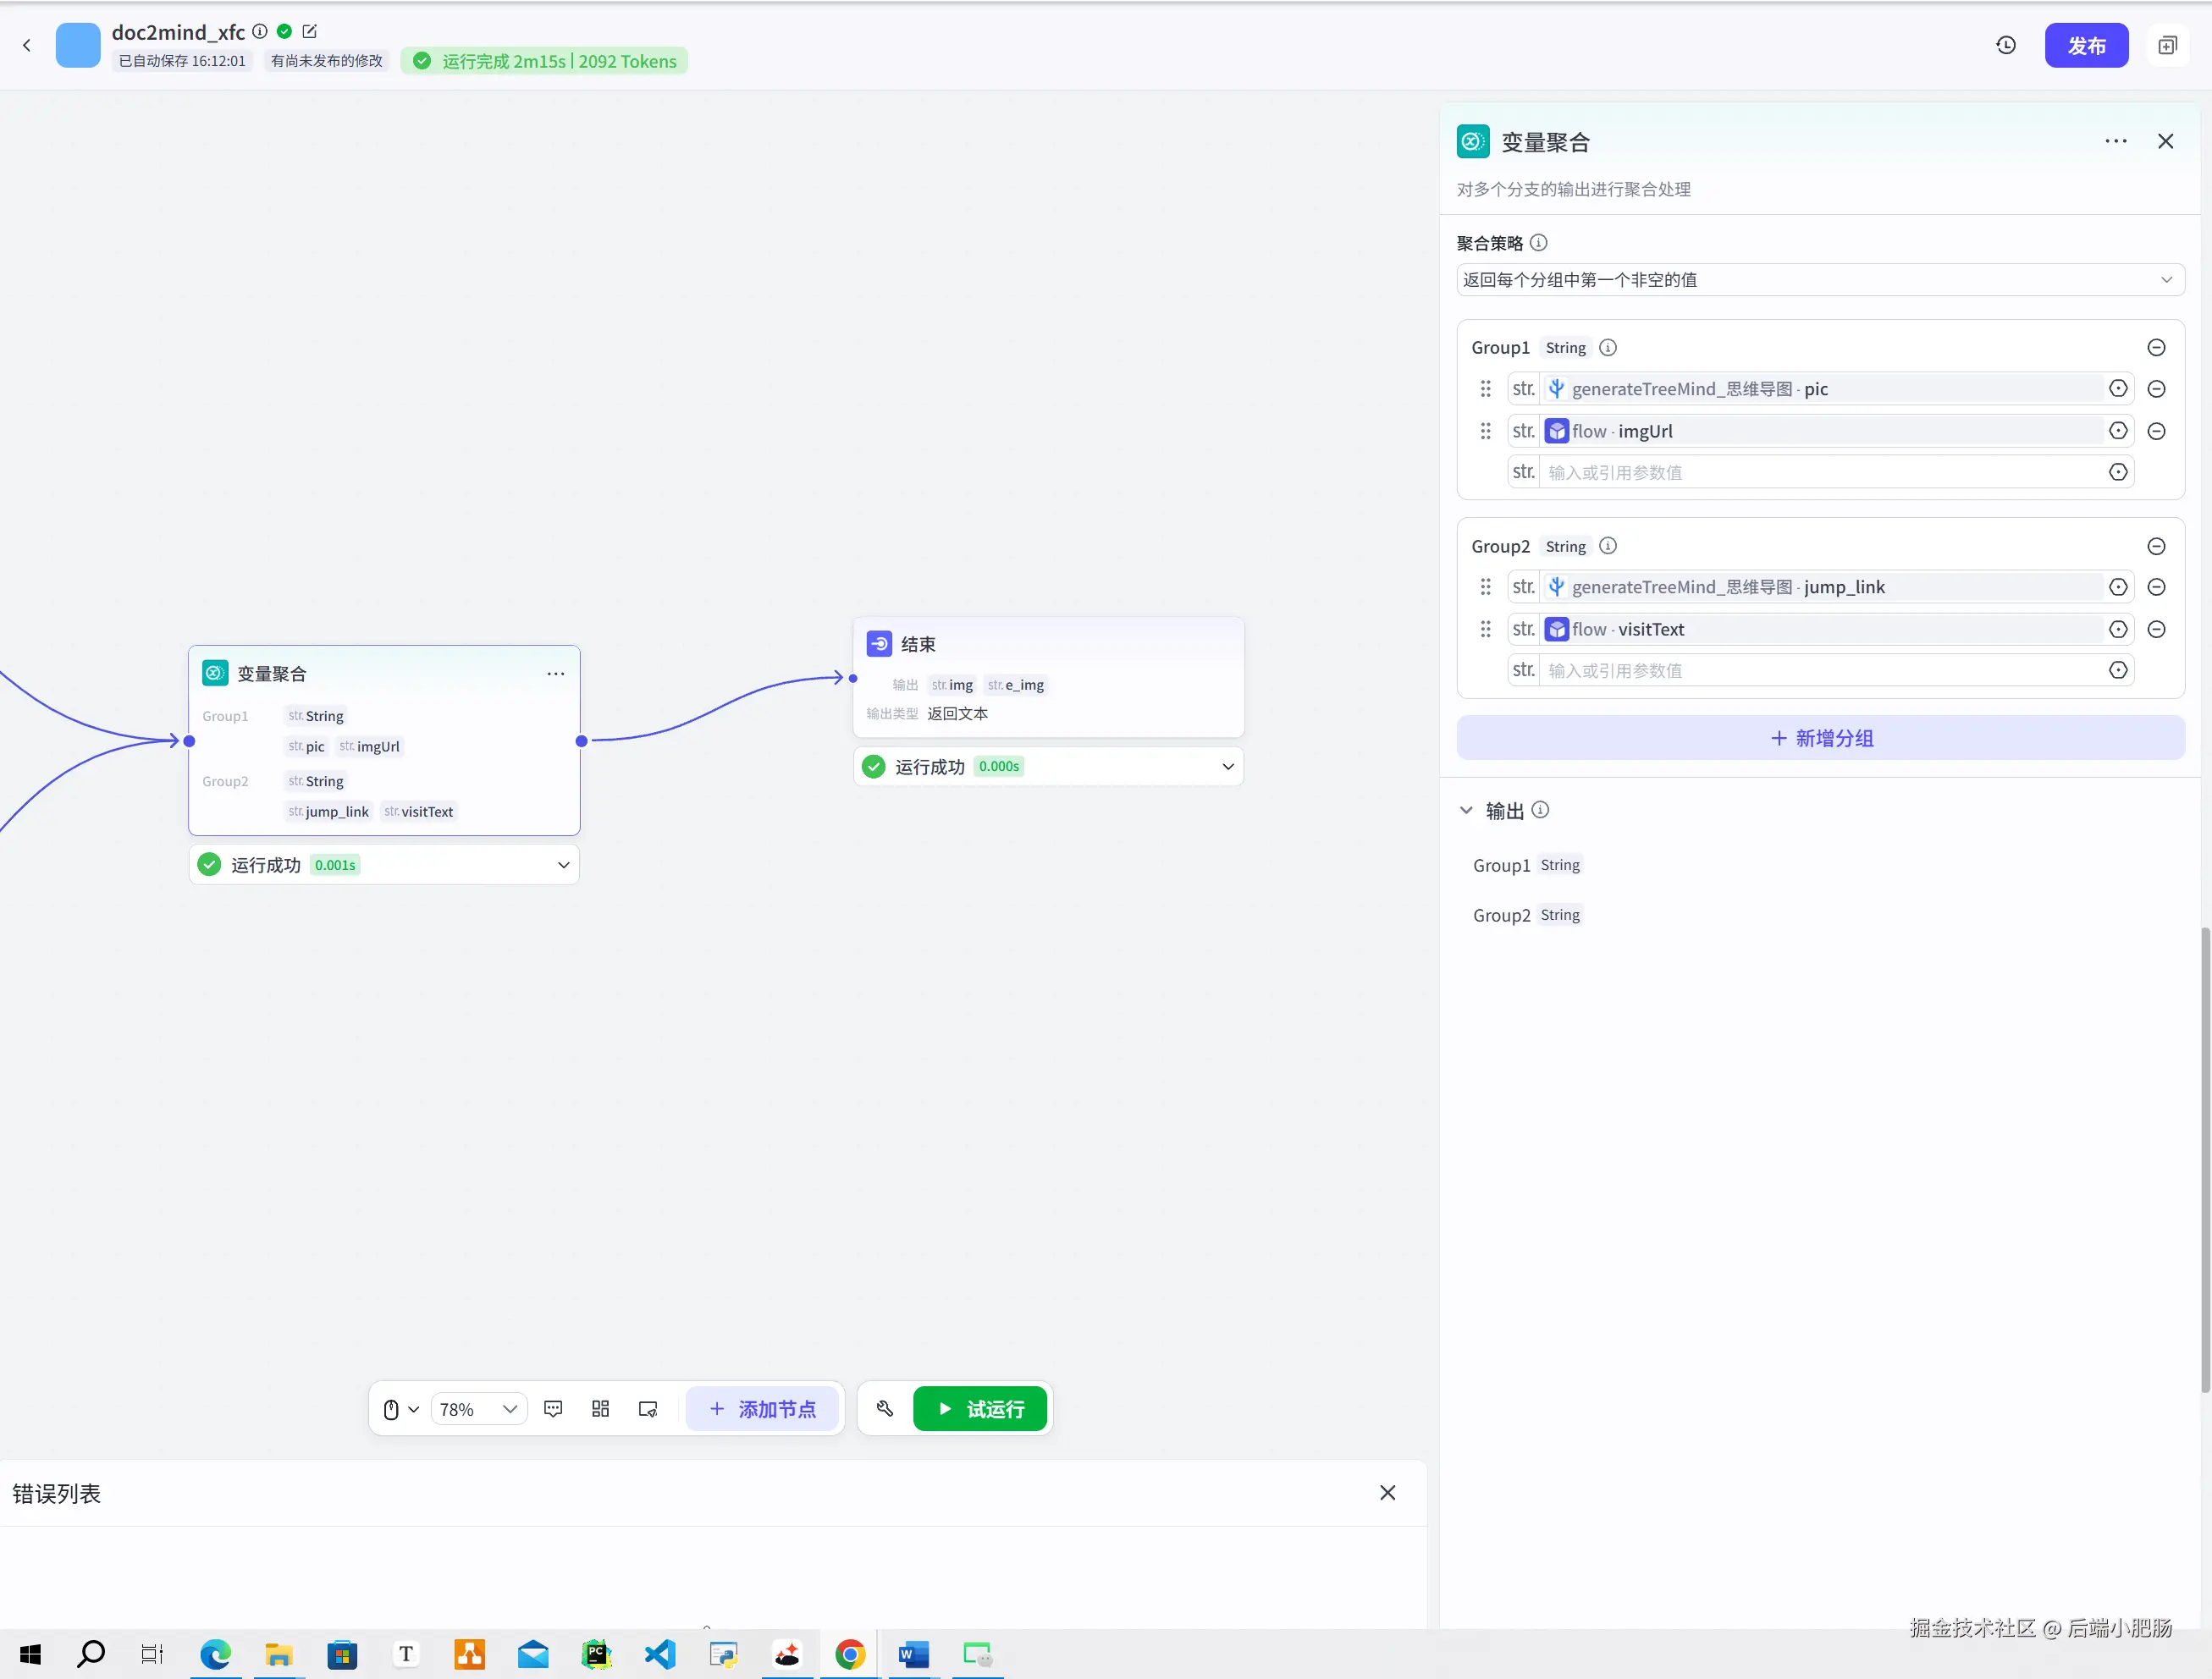Click the duplicate panel icon at top right
Viewport: 2212px width, 1679px height.
(x=2167, y=45)
